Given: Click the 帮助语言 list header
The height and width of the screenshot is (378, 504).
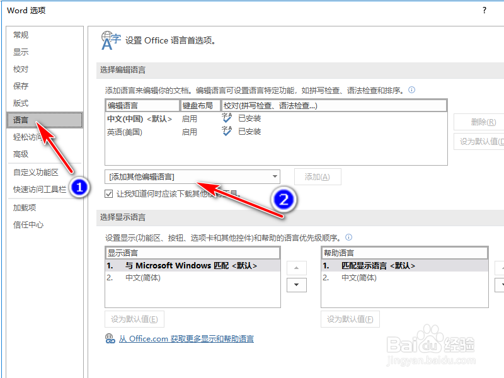Looking at the screenshot, I should coord(404,253).
